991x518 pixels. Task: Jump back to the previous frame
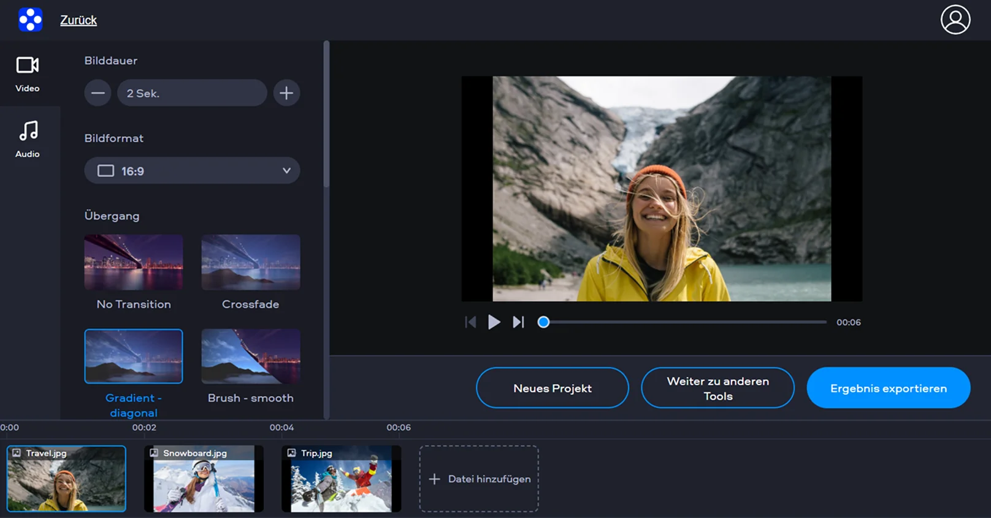click(x=470, y=322)
